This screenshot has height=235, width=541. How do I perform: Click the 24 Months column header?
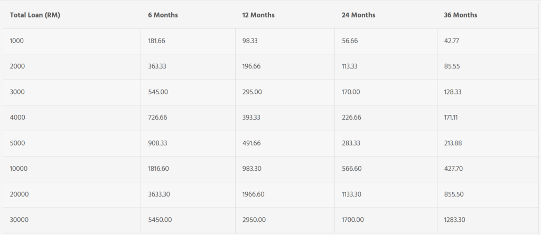[x=358, y=15]
